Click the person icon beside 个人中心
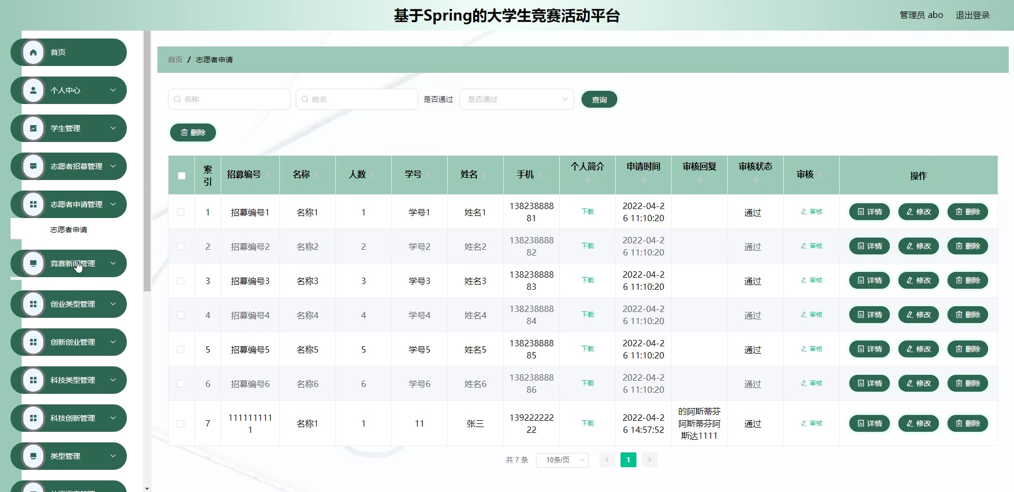Viewport: 1014px width, 492px height. click(x=33, y=90)
